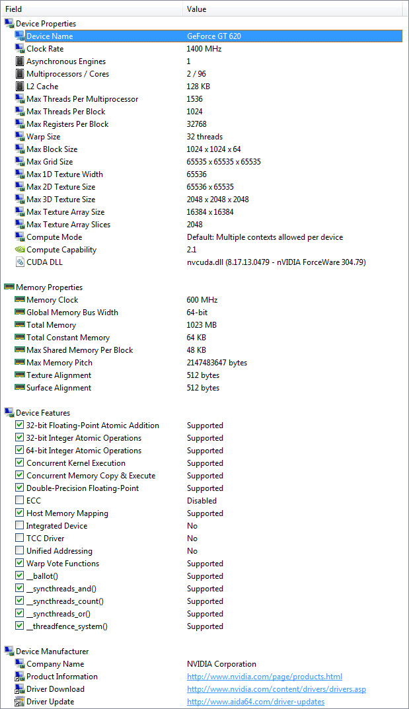409x709 pixels.
Task: Toggle the ECC checkbox
Action: (x=19, y=500)
